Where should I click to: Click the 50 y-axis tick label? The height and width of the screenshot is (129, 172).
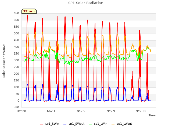click(17, 94)
